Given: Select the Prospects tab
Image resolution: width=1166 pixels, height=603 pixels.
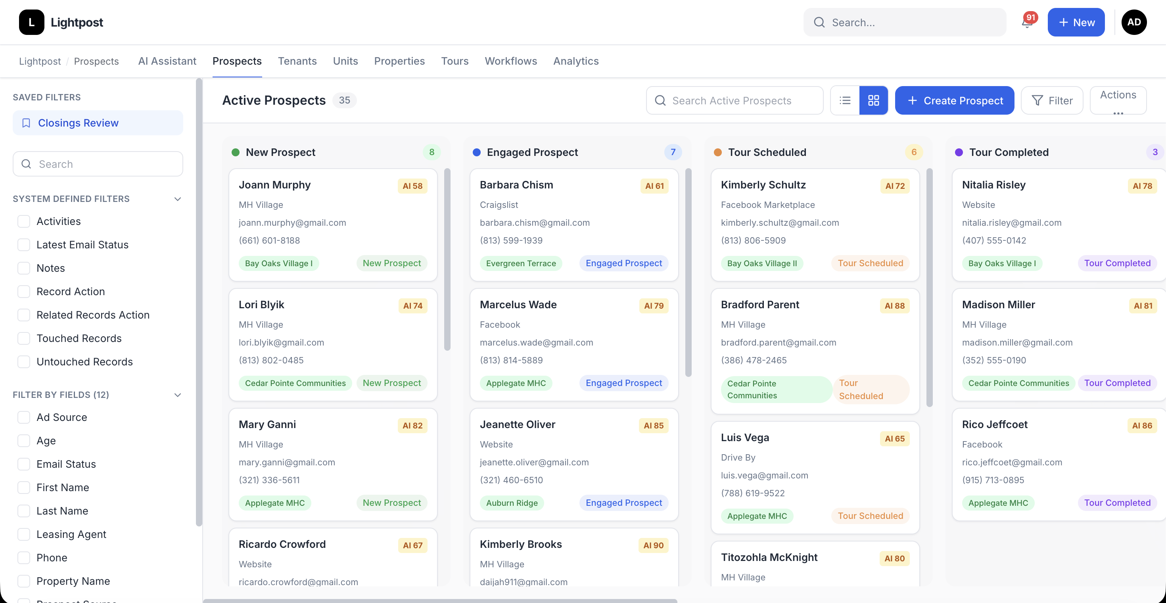Looking at the screenshot, I should (x=237, y=61).
